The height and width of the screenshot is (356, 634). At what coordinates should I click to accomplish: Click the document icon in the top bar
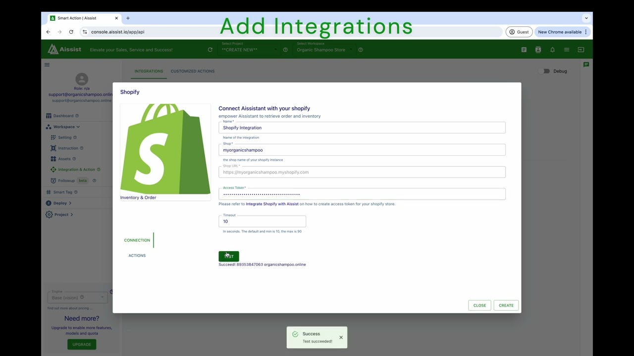(x=524, y=49)
